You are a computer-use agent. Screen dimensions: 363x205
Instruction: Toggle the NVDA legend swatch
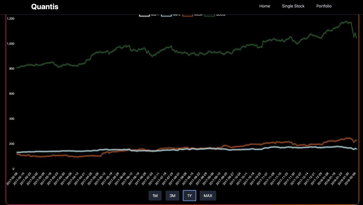tap(188, 15)
